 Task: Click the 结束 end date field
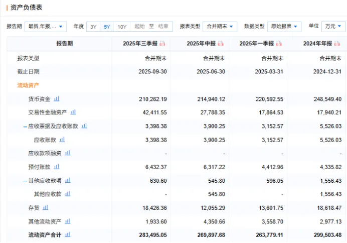coord(163,27)
